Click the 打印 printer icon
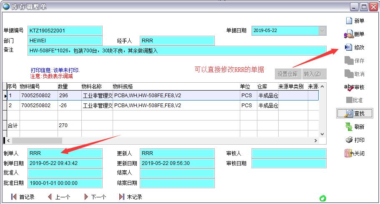This screenshot has height=204, width=380. click(x=349, y=140)
